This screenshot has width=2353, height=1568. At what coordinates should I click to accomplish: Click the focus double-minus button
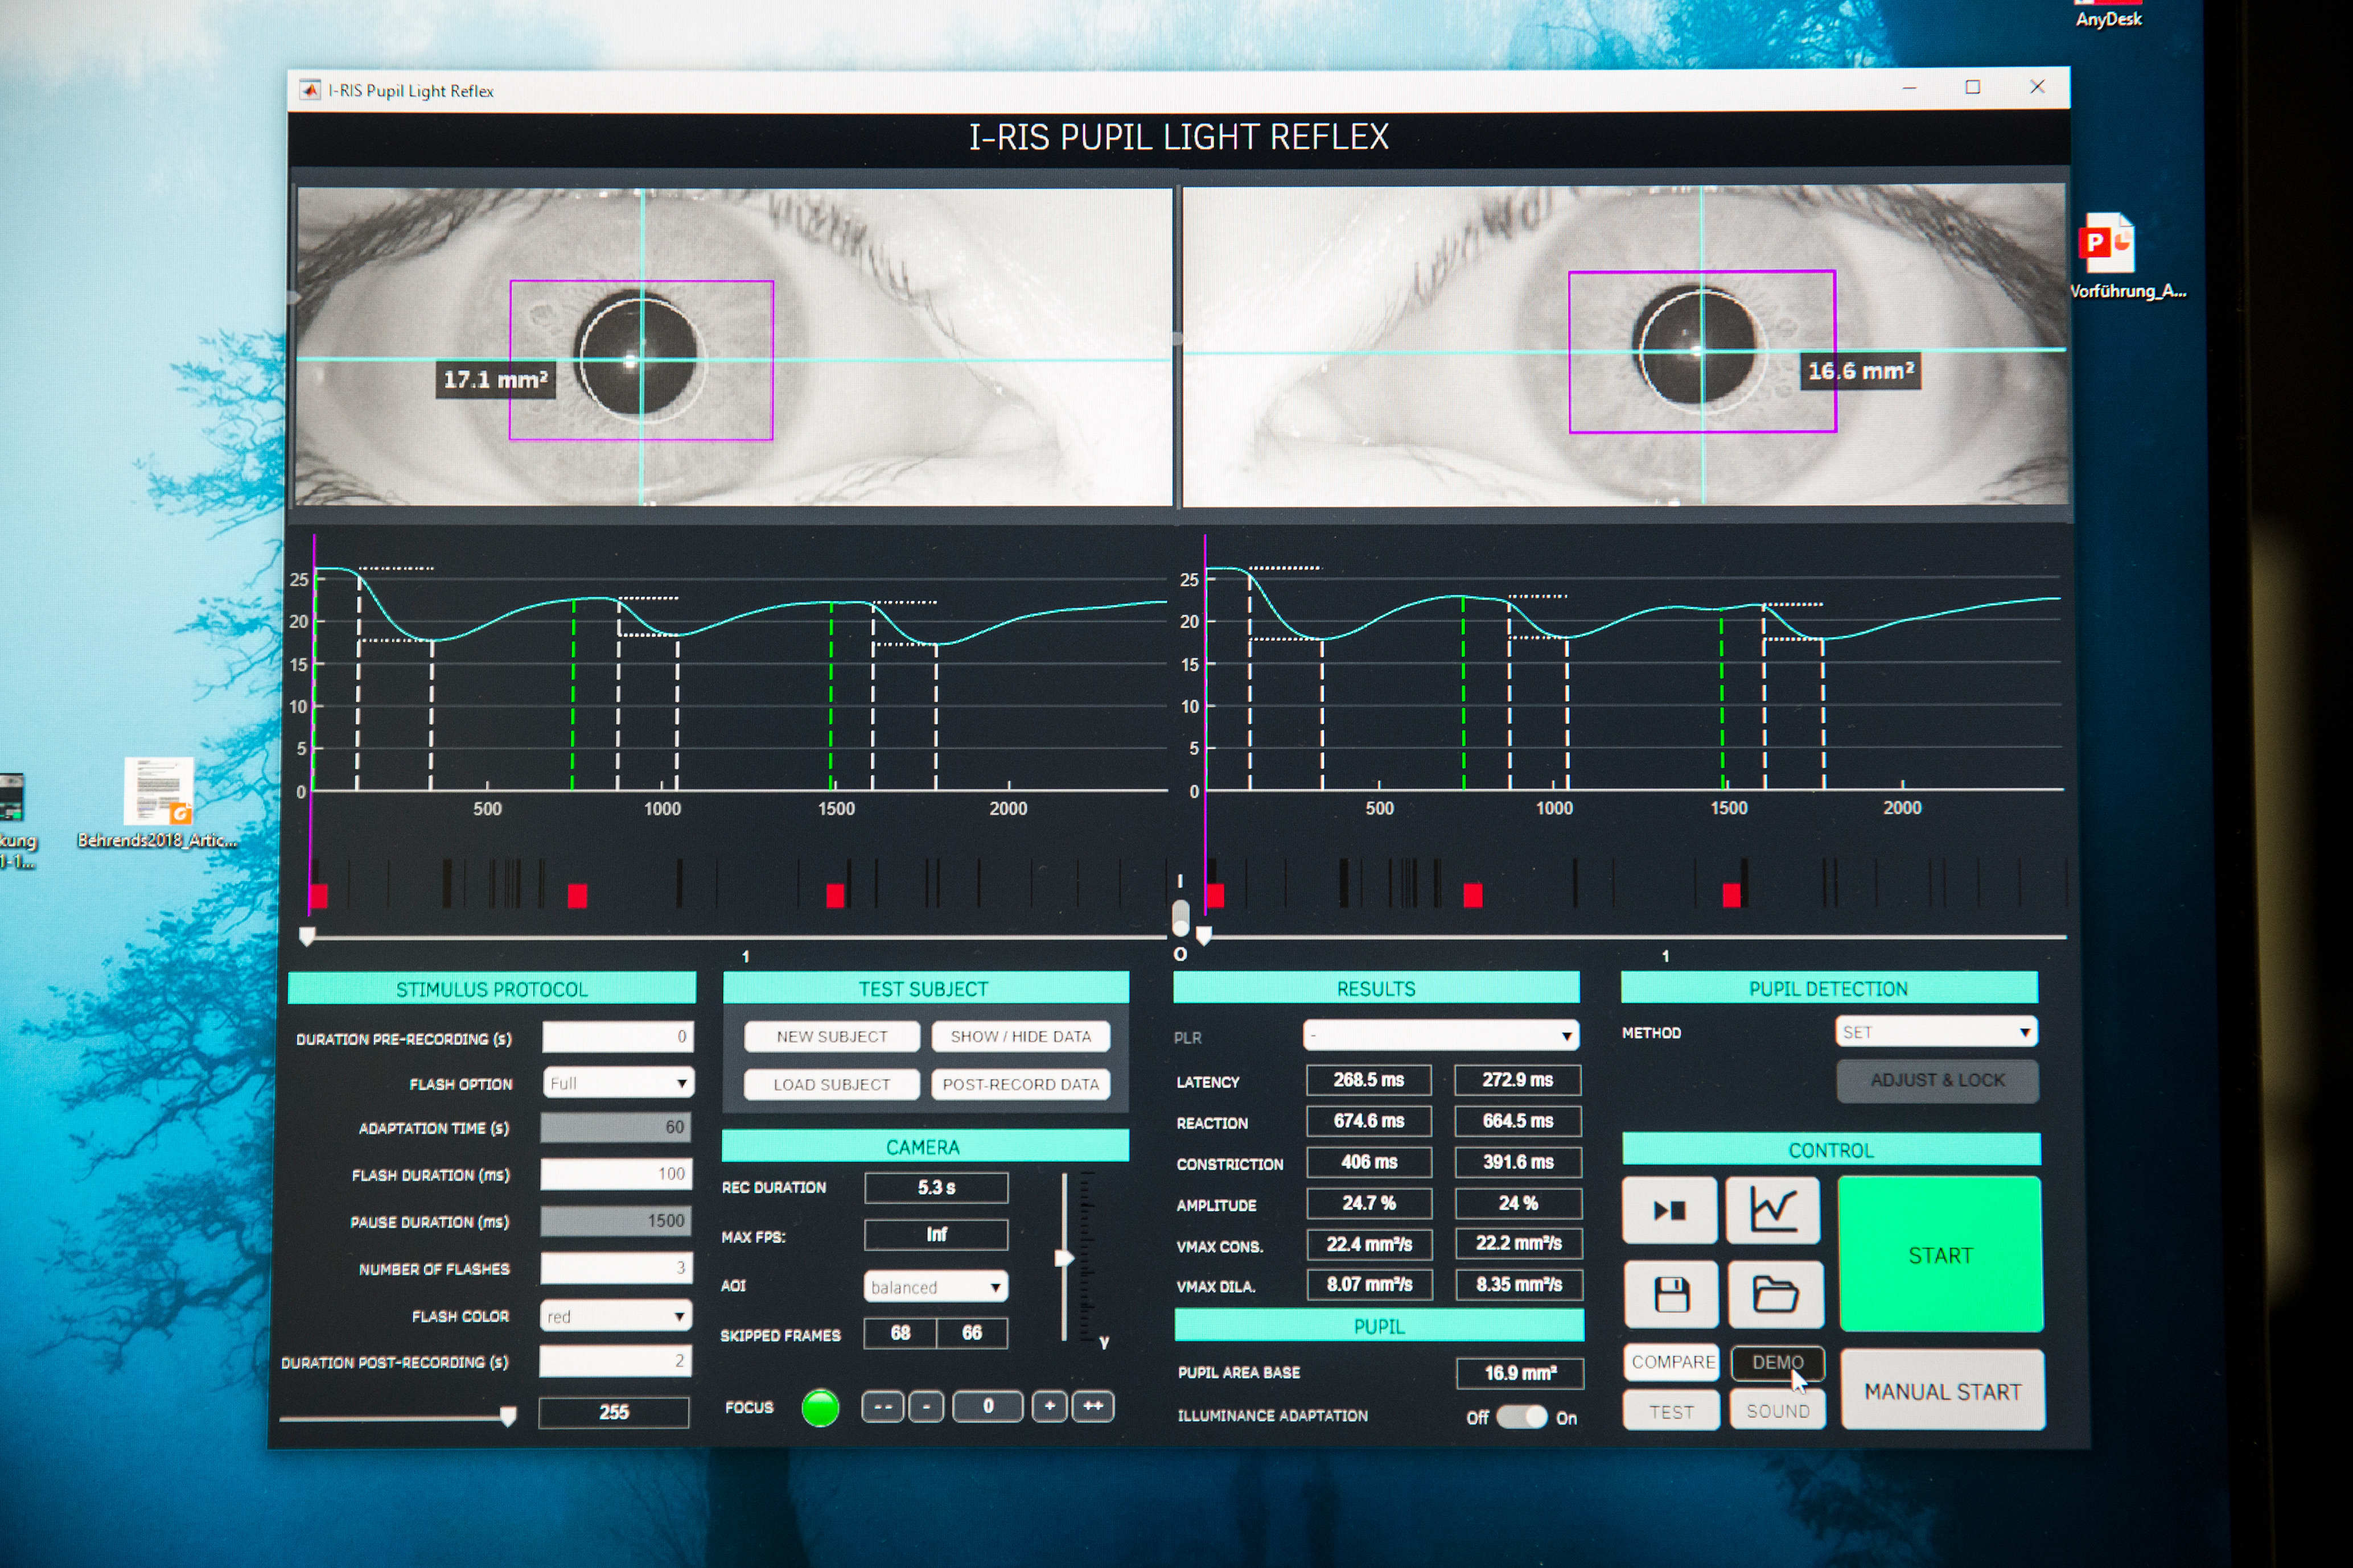tap(882, 1407)
